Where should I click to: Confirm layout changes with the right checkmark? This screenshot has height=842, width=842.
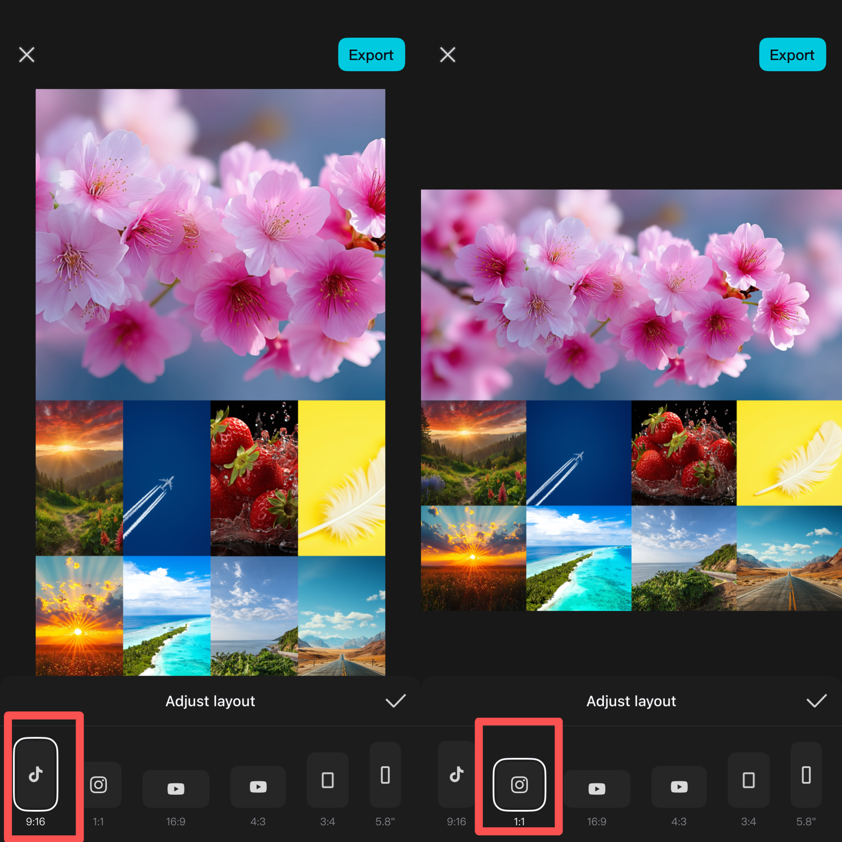[x=816, y=701]
